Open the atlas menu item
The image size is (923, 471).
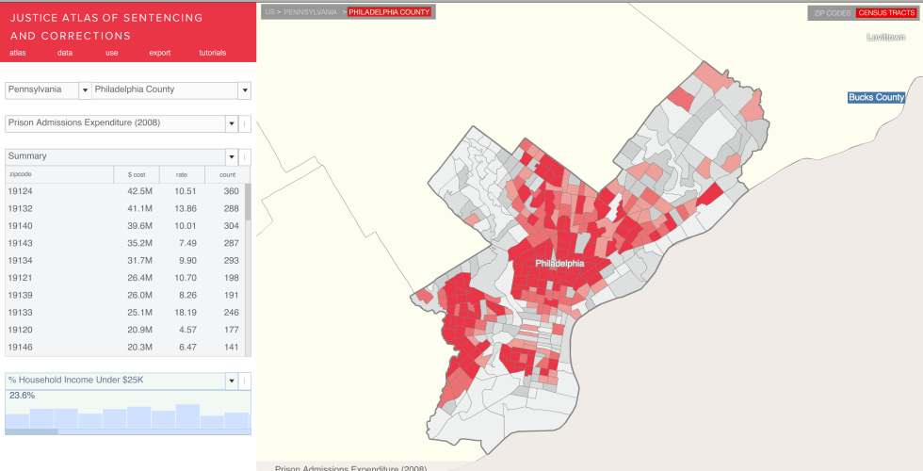coord(18,53)
